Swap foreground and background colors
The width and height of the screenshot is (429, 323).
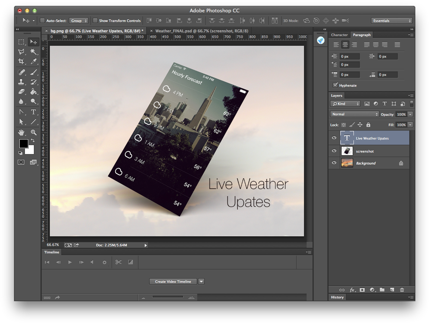33,140
